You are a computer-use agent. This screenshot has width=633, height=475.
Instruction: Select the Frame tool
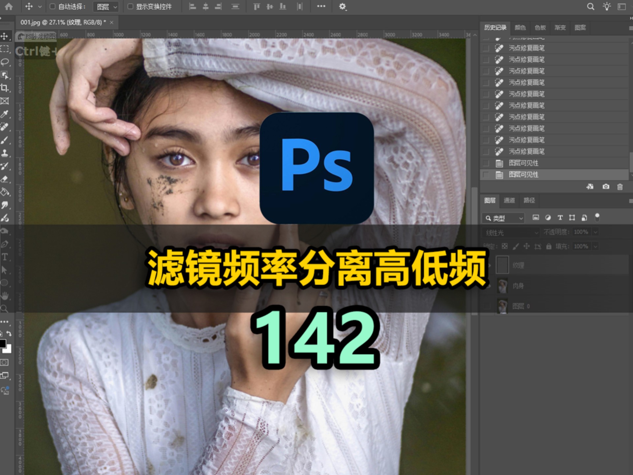coord(5,101)
